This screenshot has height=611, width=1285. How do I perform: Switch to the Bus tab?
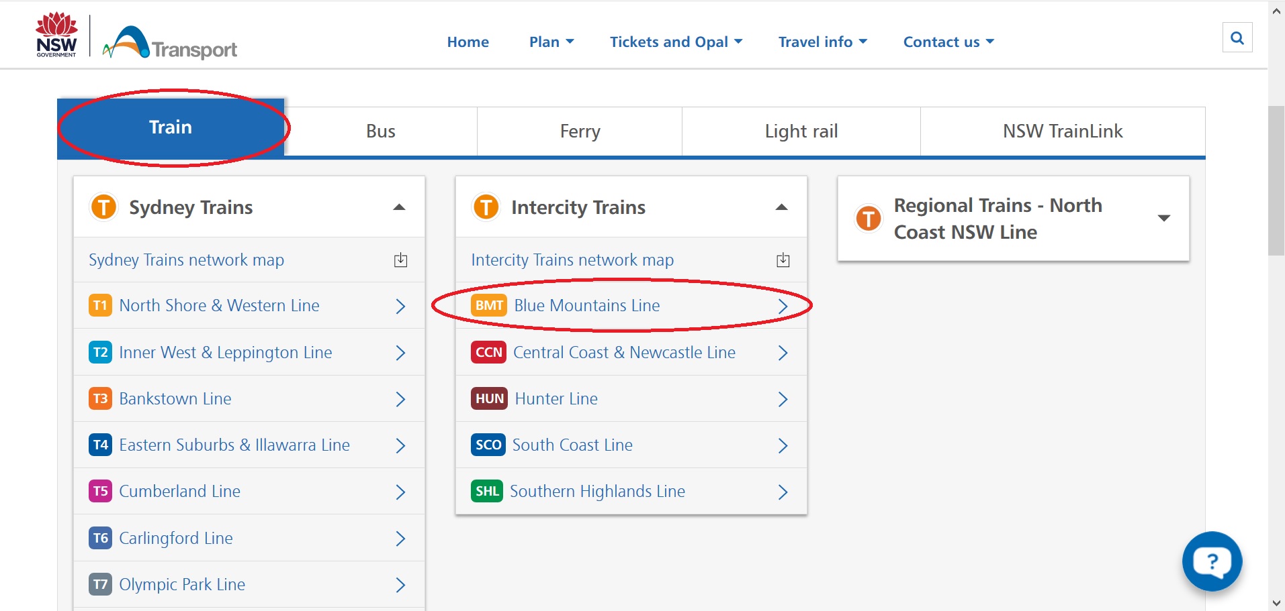click(x=380, y=131)
